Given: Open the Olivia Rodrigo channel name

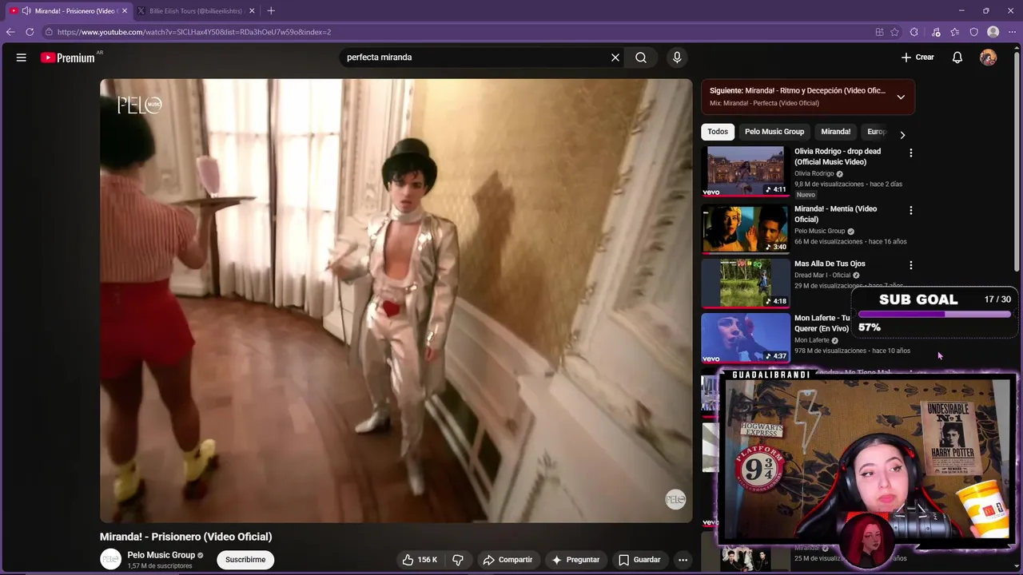Looking at the screenshot, I should click(814, 173).
